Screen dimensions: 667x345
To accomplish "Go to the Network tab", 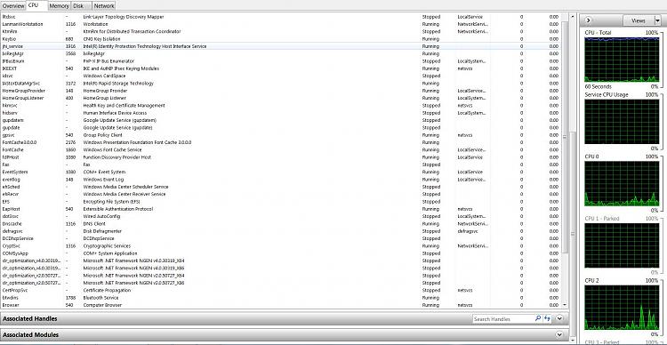I will (x=104, y=6).
